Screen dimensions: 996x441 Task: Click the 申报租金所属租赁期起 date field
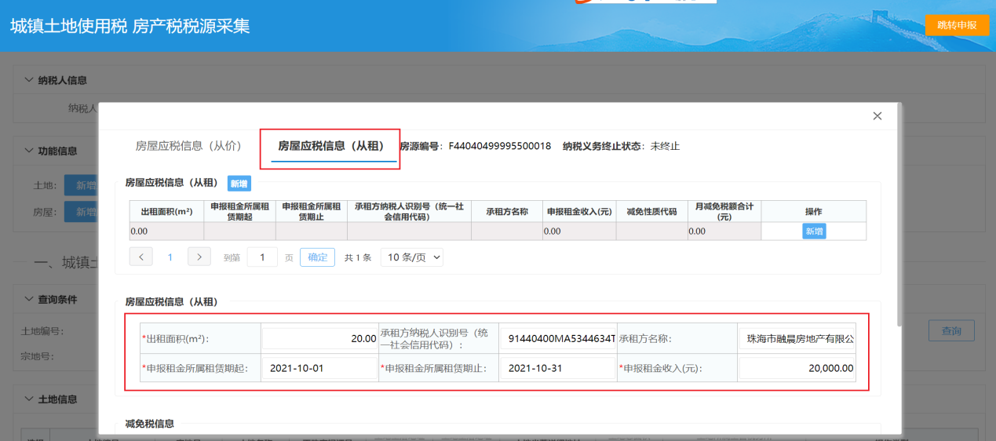tap(319, 368)
